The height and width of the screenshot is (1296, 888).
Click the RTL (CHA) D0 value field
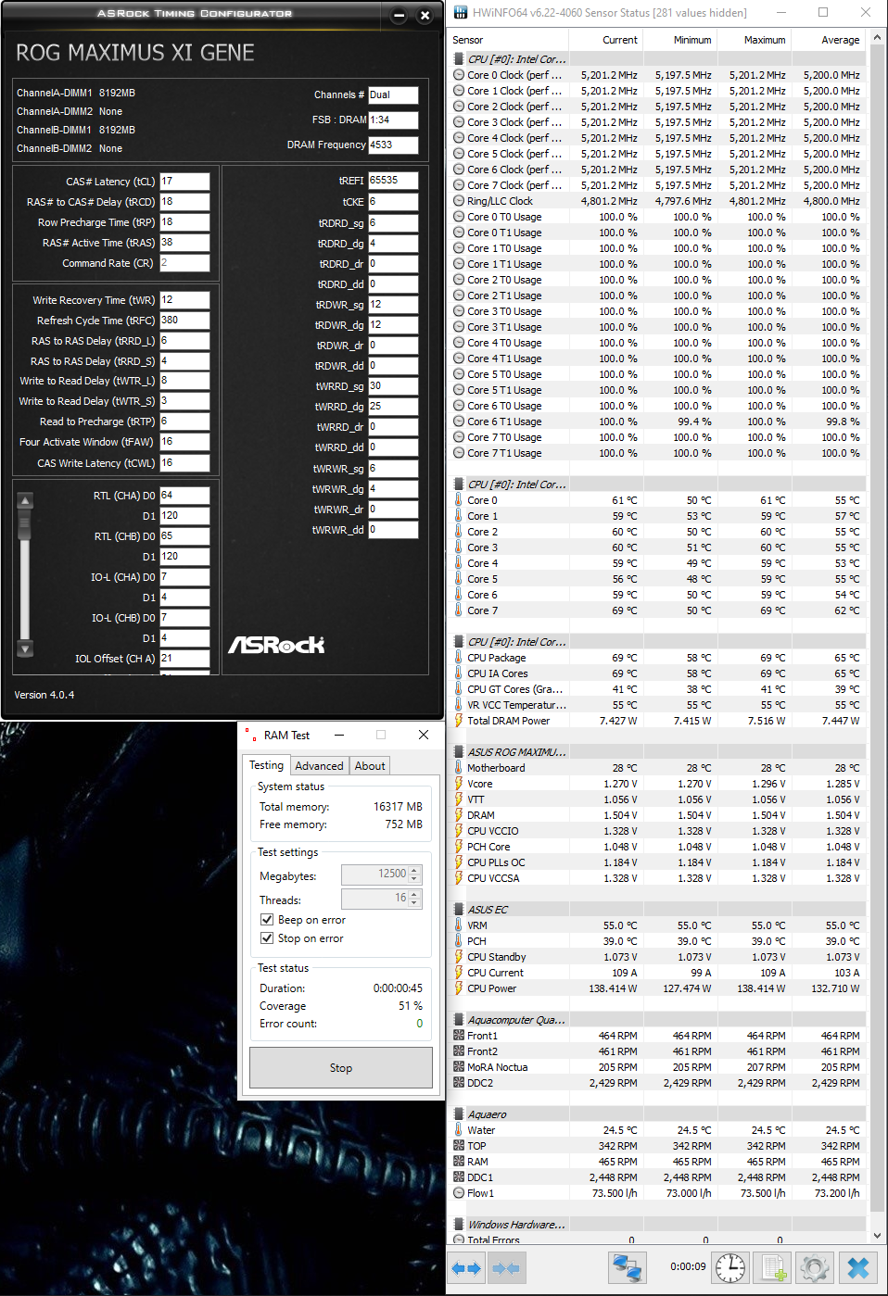[x=184, y=496]
